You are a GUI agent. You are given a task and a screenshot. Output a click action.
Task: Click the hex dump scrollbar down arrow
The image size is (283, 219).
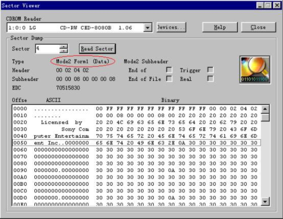265,201
